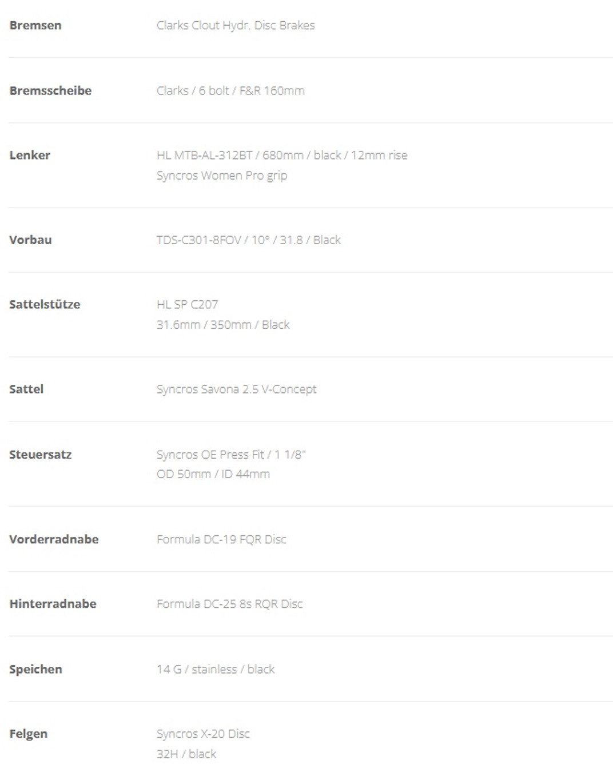The height and width of the screenshot is (772, 613).
Task: Click the Vorbau label
Action: [x=30, y=240]
